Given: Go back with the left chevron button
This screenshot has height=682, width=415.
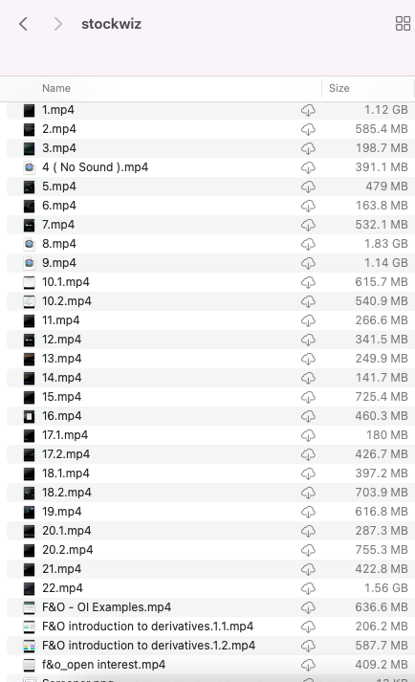Looking at the screenshot, I should click(24, 24).
